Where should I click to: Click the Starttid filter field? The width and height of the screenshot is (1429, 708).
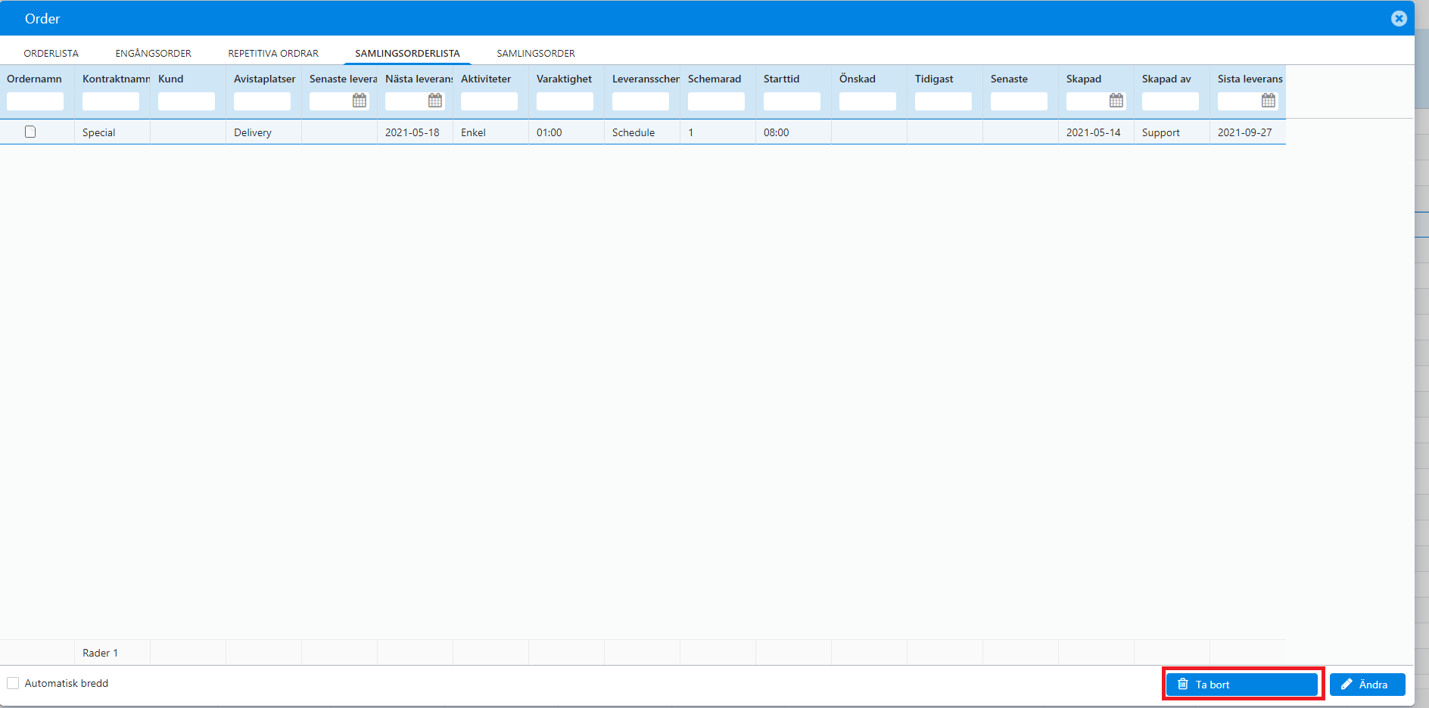pyautogui.click(x=792, y=101)
